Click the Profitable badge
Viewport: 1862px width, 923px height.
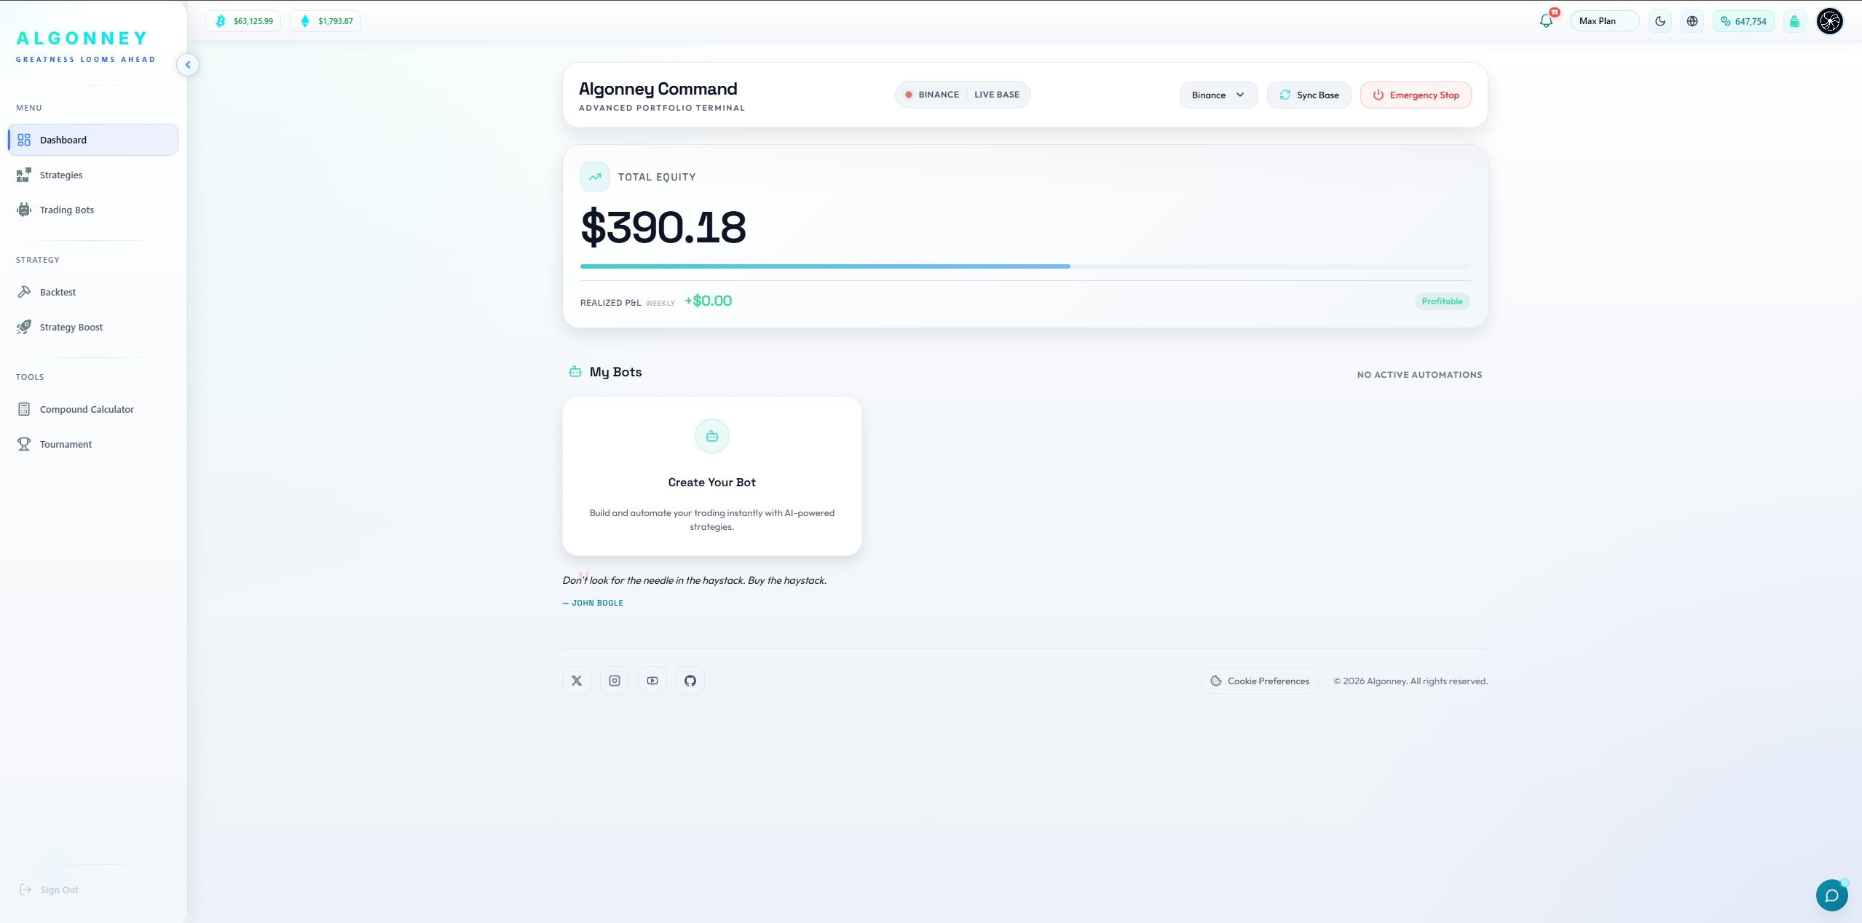click(1442, 301)
